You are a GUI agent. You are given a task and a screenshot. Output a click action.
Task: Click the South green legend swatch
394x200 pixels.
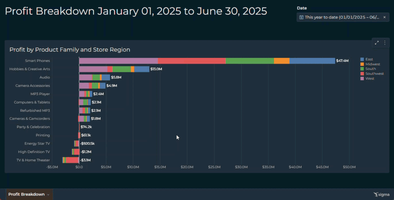pyautogui.click(x=362, y=69)
